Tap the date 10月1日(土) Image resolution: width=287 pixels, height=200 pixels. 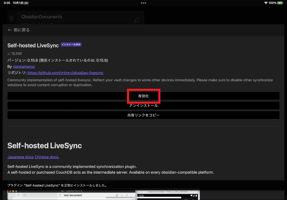(x=20, y=3)
